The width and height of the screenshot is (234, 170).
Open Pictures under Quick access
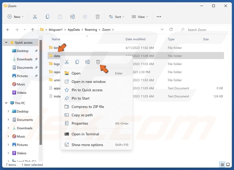click(22, 76)
